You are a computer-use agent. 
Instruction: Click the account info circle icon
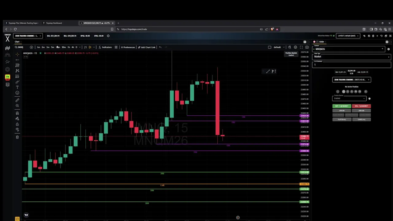(x=108, y=36)
